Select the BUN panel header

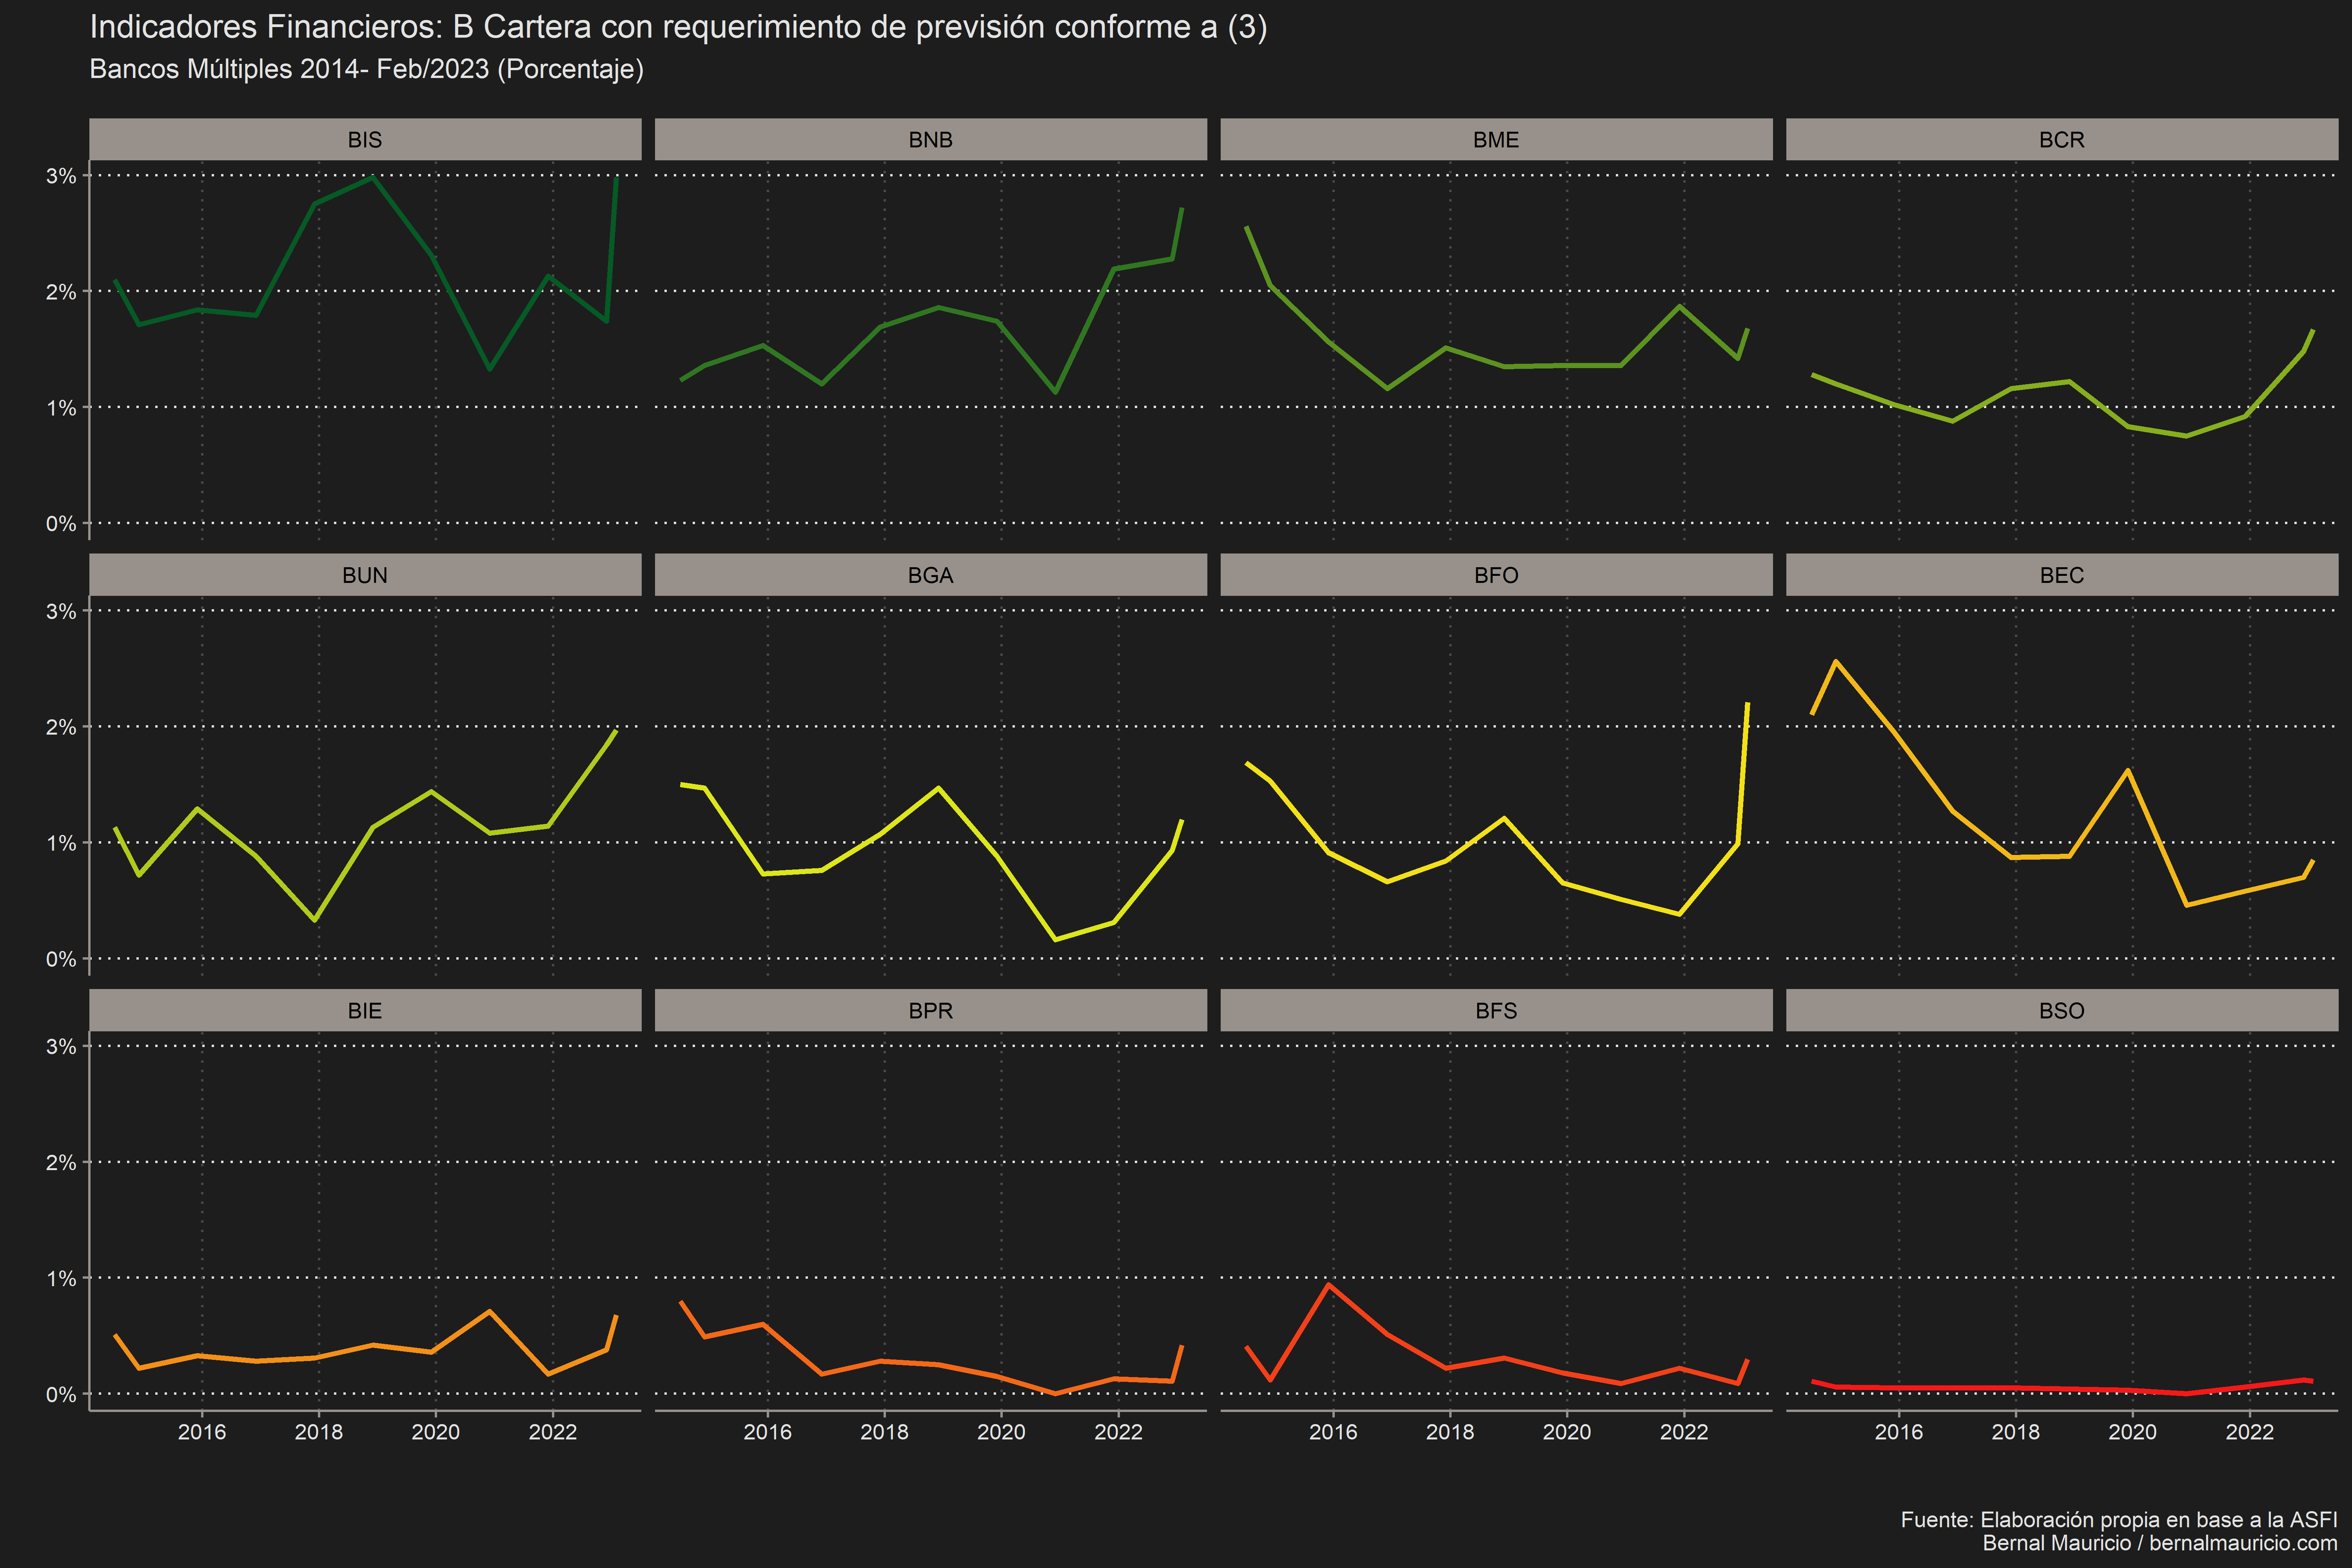365,575
